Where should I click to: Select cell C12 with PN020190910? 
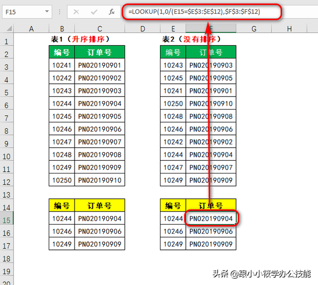[99, 180]
